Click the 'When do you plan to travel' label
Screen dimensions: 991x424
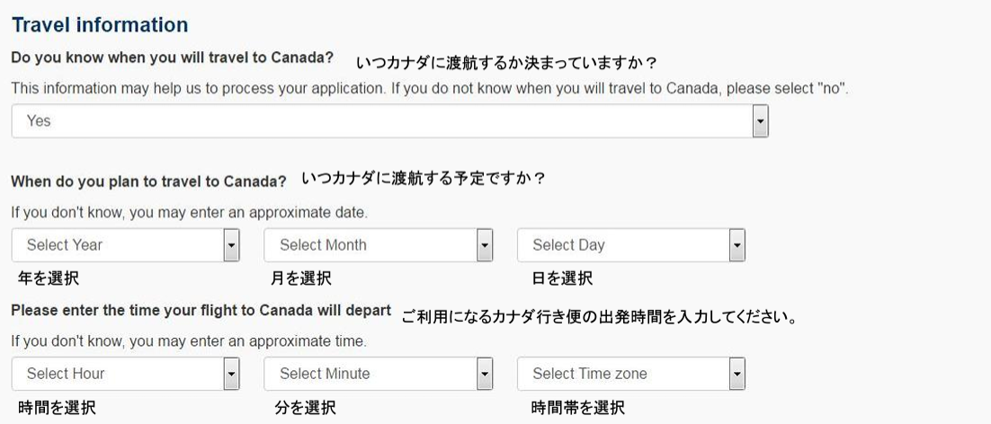point(148,181)
